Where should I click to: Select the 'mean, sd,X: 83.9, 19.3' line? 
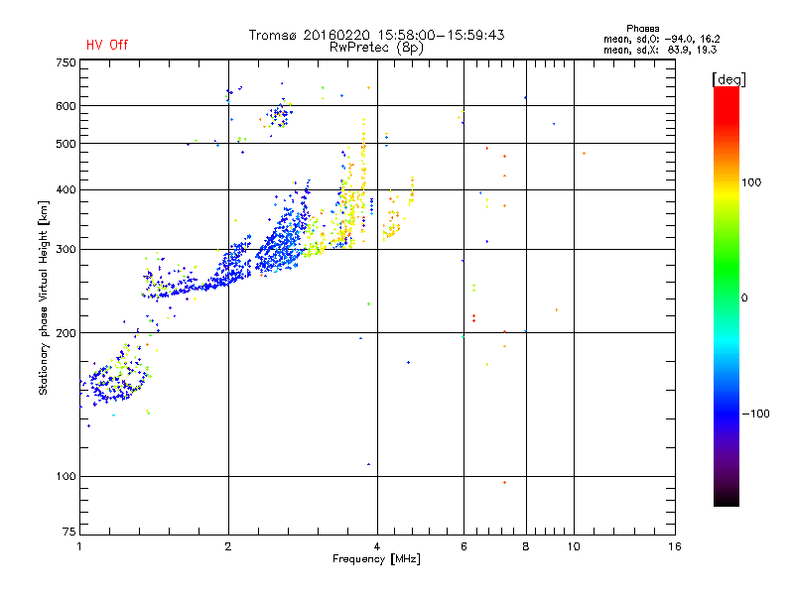tap(660, 50)
